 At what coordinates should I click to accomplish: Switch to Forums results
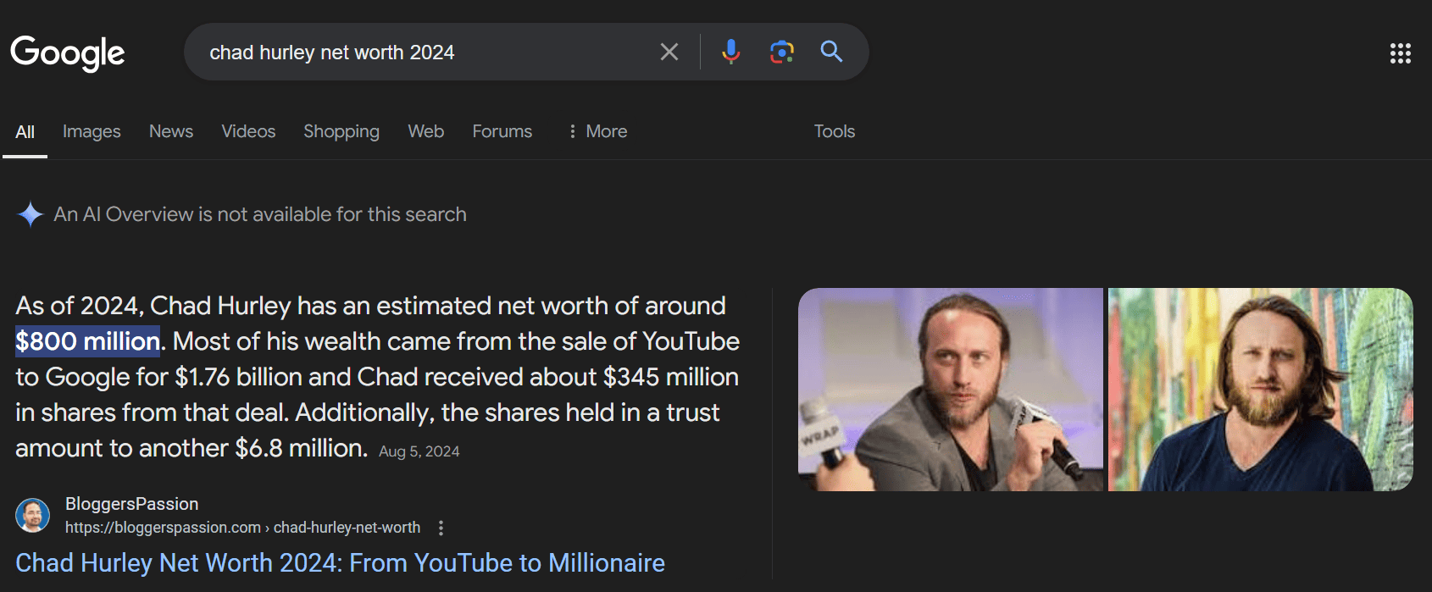coord(502,131)
